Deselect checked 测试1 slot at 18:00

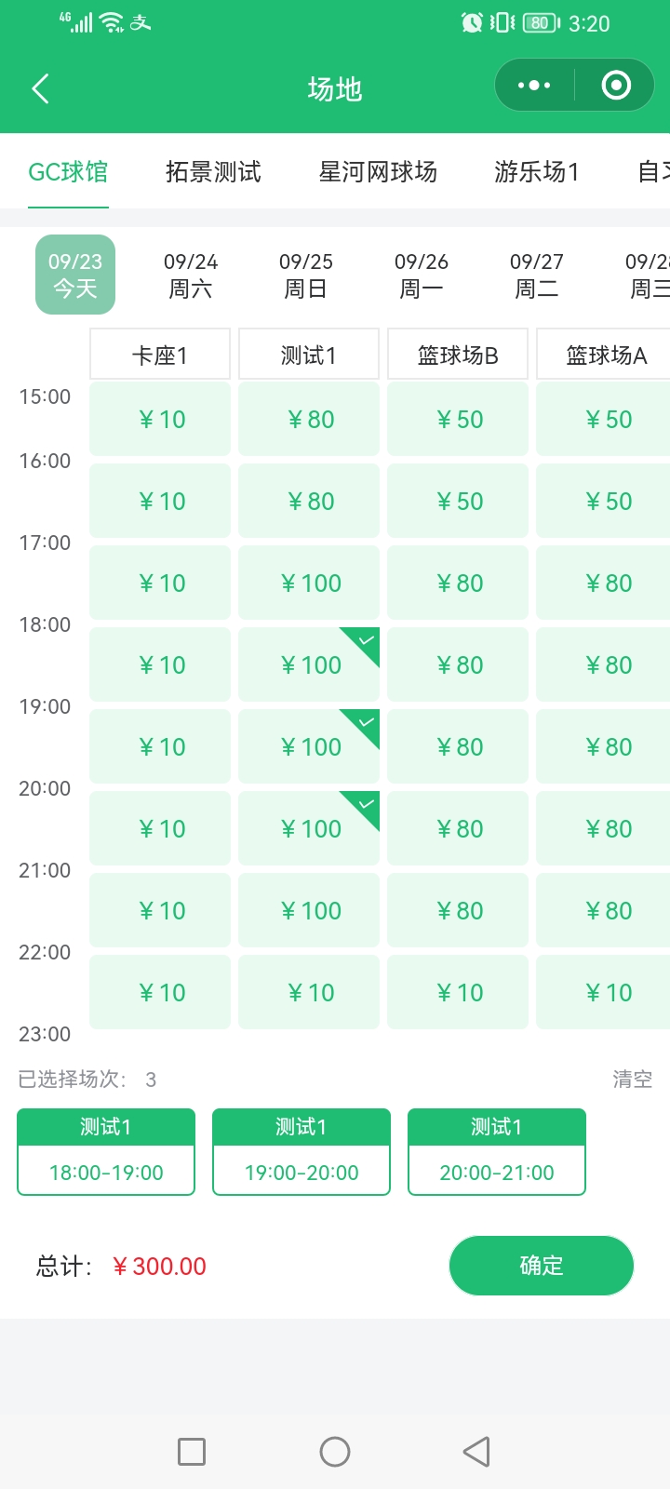coord(309,664)
